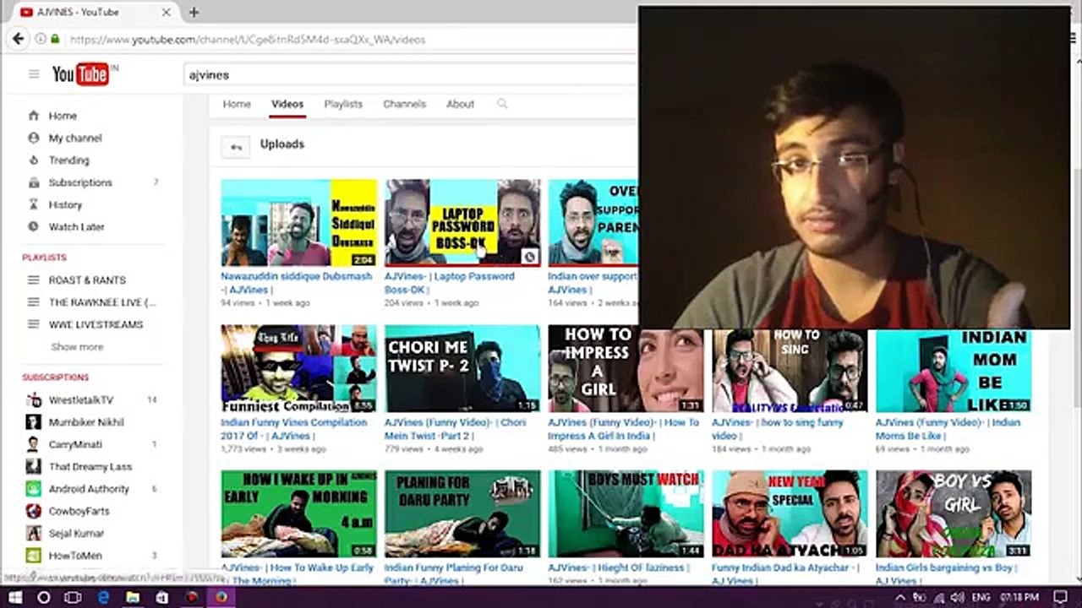
Task: Launch Microsoft Edge from the taskbar
Action: pos(103,597)
